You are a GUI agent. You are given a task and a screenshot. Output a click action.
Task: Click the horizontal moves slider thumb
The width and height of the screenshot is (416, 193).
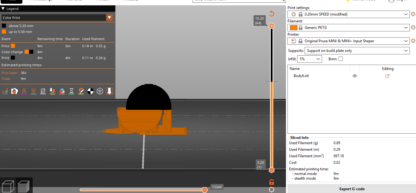click(204, 190)
